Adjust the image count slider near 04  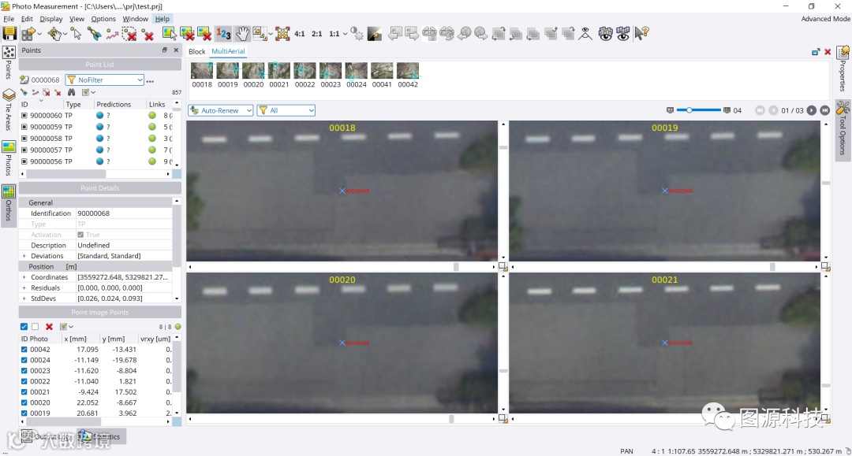(689, 110)
